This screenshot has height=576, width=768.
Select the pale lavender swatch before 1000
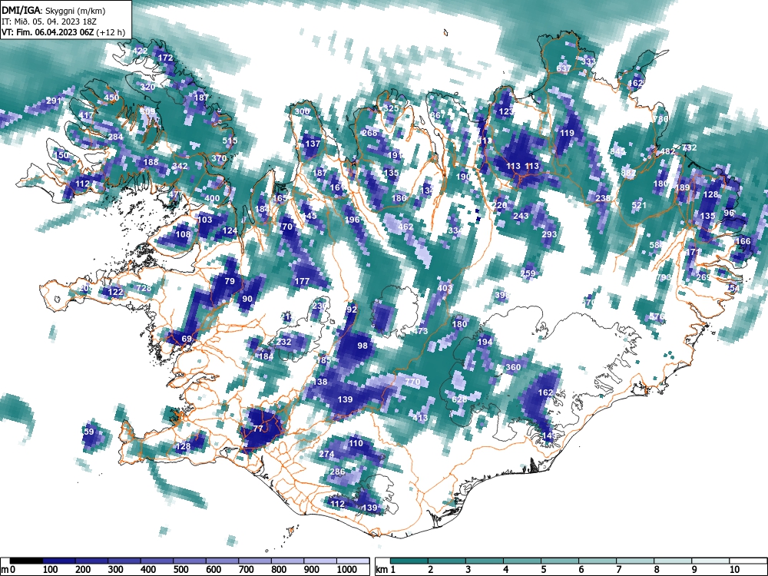pyautogui.click(x=320, y=561)
